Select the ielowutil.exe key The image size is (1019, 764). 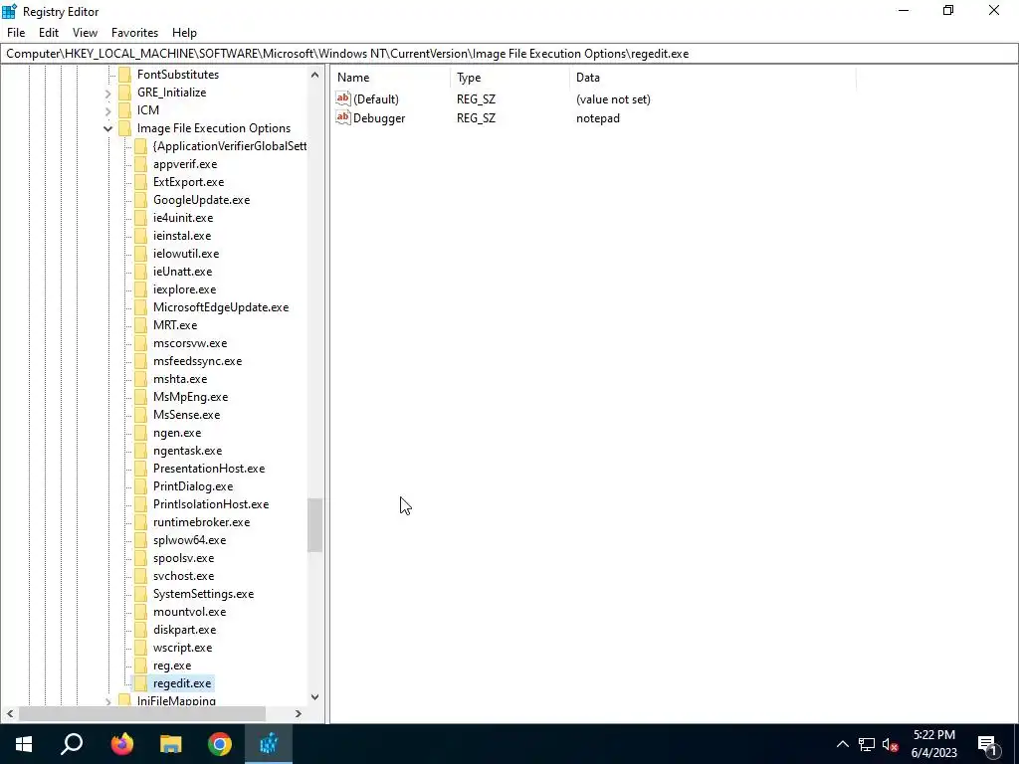coord(186,254)
